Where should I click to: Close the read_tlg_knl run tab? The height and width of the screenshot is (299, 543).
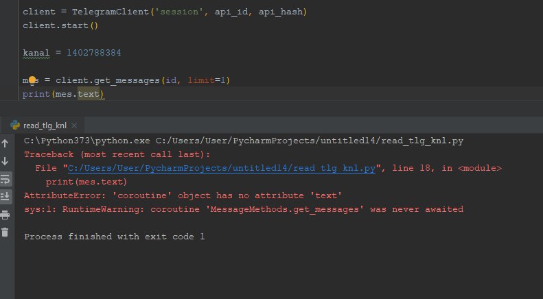click(73, 125)
